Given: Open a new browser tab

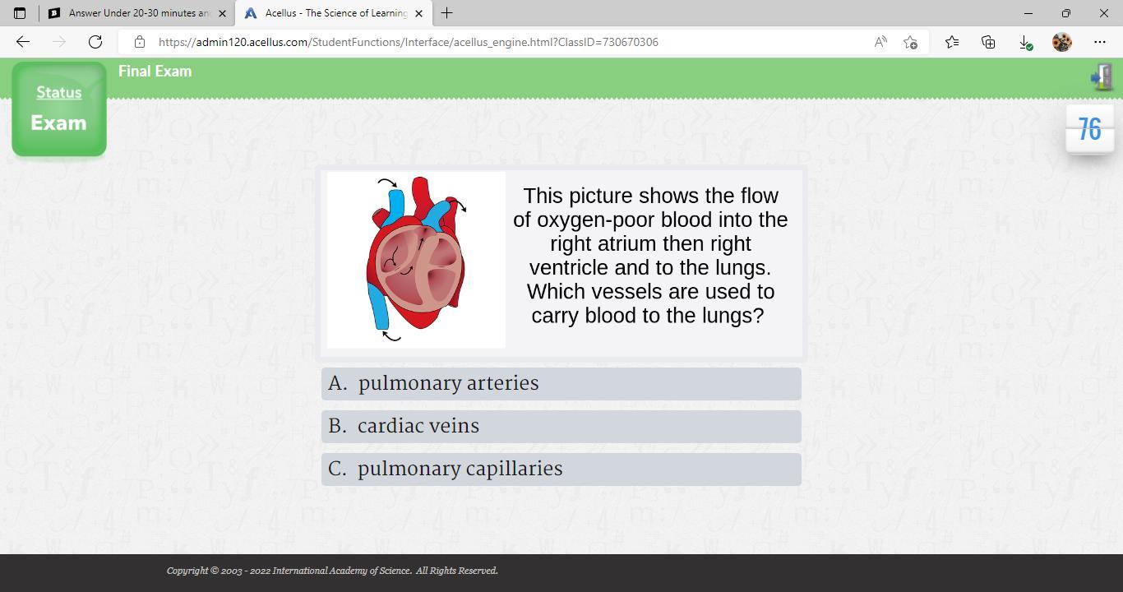Looking at the screenshot, I should pyautogui.click(x=446, y=13).
